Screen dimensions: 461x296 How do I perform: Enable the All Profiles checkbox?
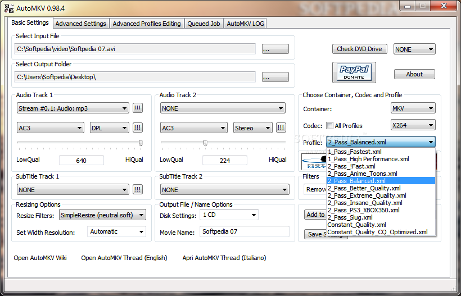(329, 126)
